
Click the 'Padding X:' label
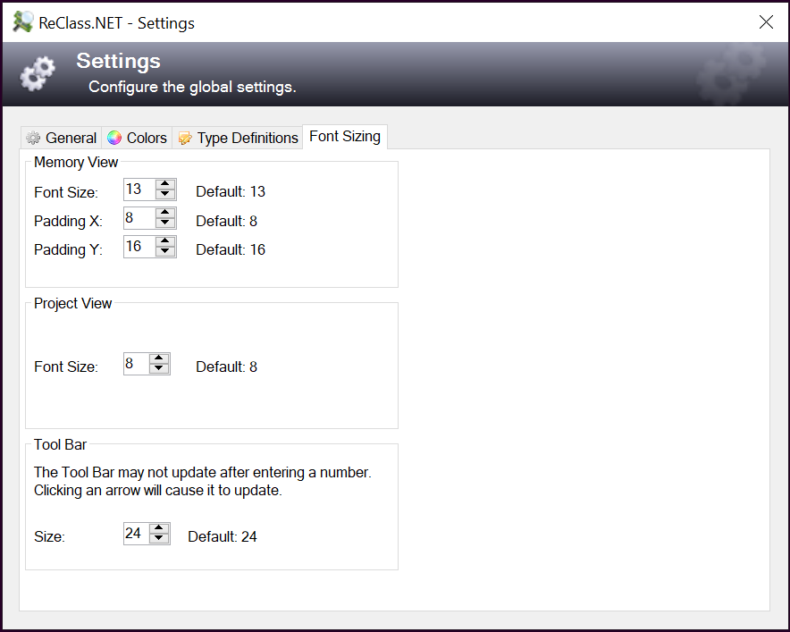pos(69,222)
